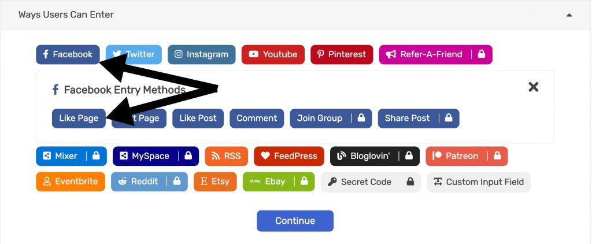
Task: Click the blue Continue button
Action: tap(295, 221)
